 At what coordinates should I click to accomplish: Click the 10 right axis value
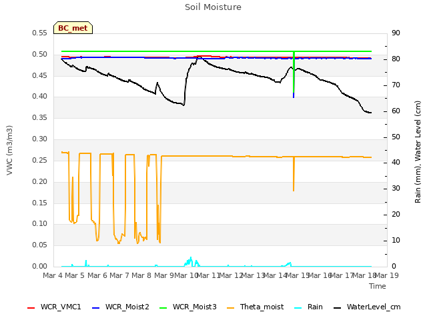pyautogui.click(x=396, y=241)
